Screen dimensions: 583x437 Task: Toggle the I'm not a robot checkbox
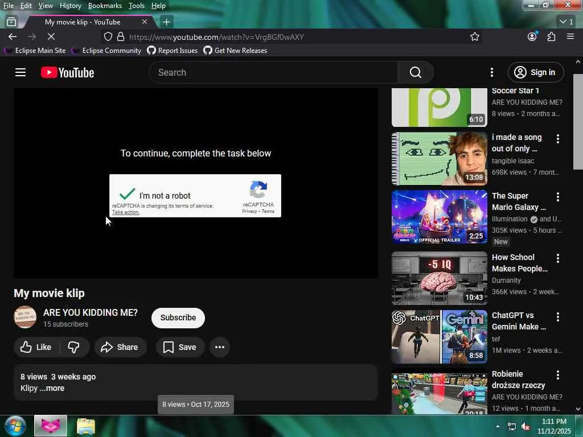(x=127, y=195)
